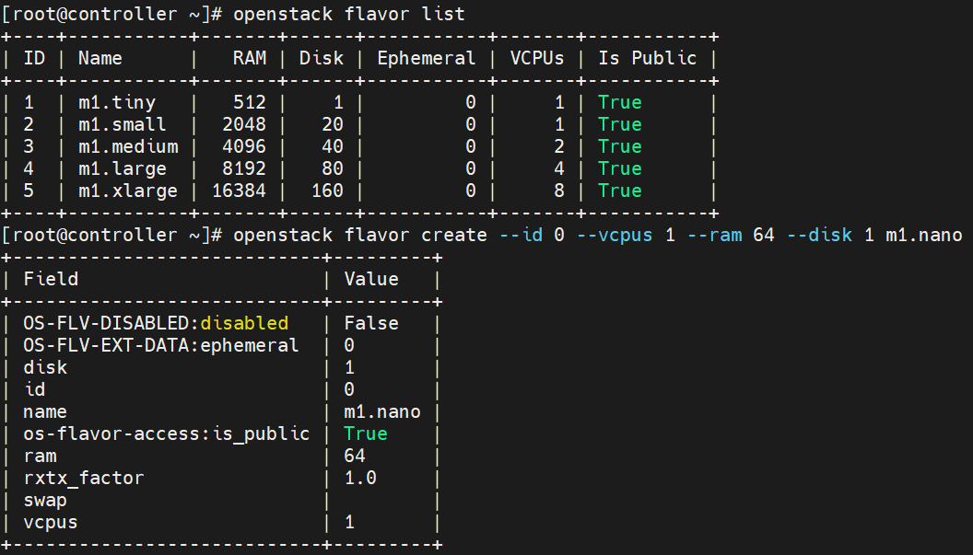Click green 'True' value for is_public
973x555 pixels.
pos(366,434)
